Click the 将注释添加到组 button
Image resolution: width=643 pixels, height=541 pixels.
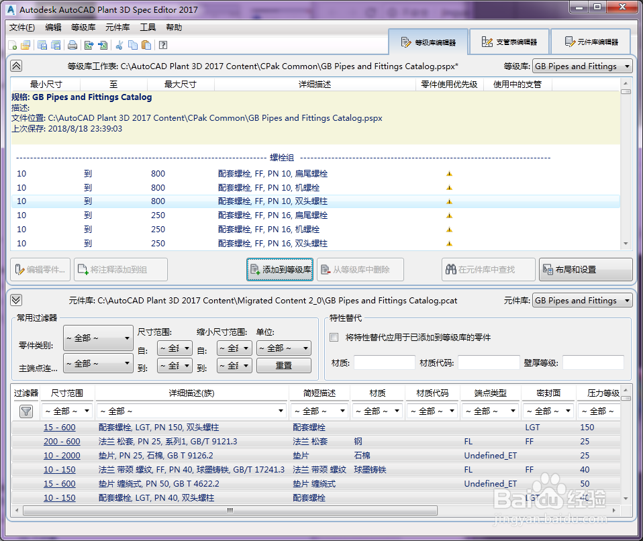click(121, 269)
